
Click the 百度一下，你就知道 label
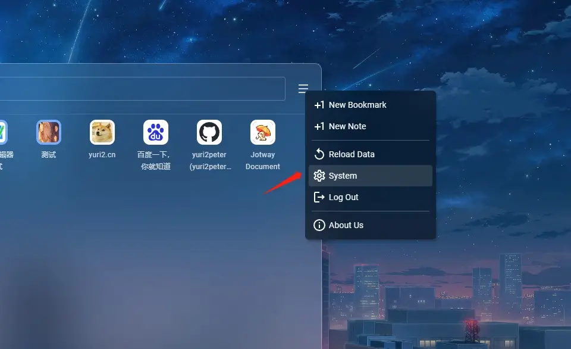click(x=156, y=161)
